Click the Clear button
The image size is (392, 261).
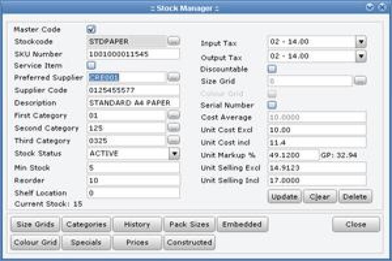point(319,196)
